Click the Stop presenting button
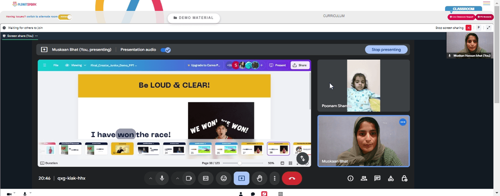Viewport: 500px width, 196px height. (386, 49)
